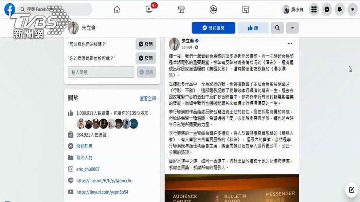Open Messenger from the top bar
360x202 pixels.
point(327,9)
